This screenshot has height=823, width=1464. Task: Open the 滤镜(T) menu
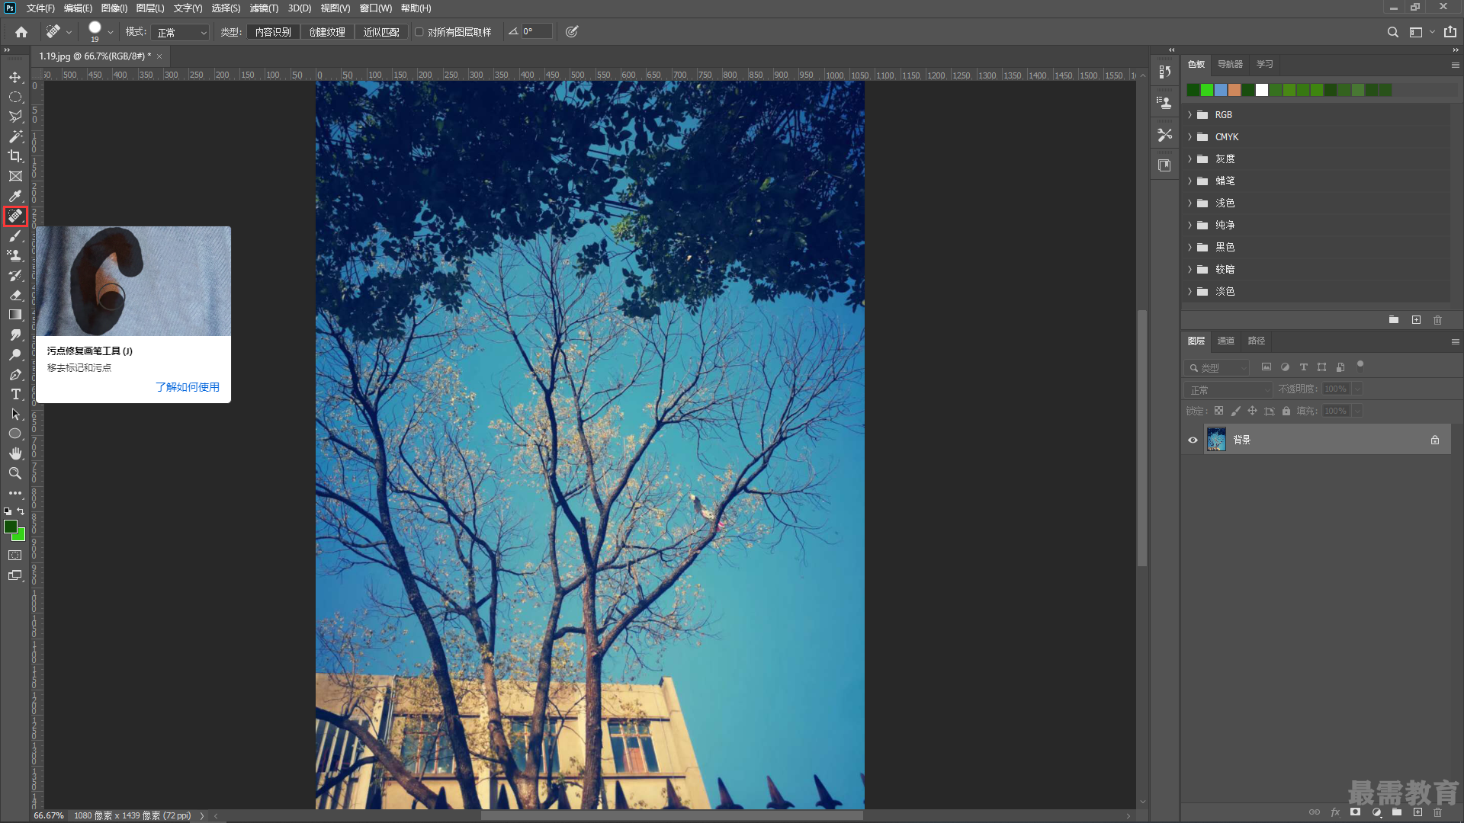[x=264, y=8]
